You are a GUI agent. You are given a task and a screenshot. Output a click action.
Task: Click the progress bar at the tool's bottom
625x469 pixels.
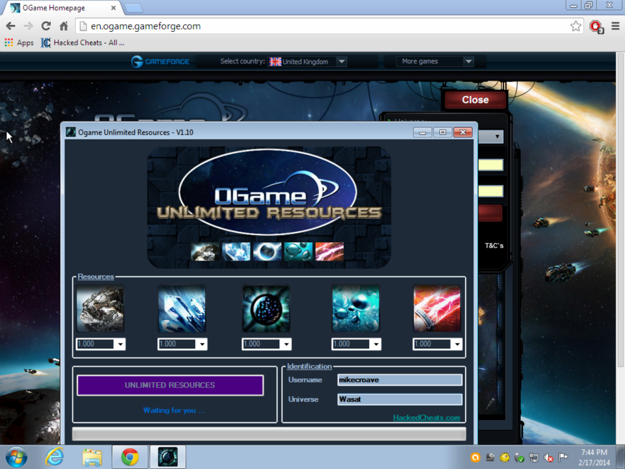(x=269, y=434)
